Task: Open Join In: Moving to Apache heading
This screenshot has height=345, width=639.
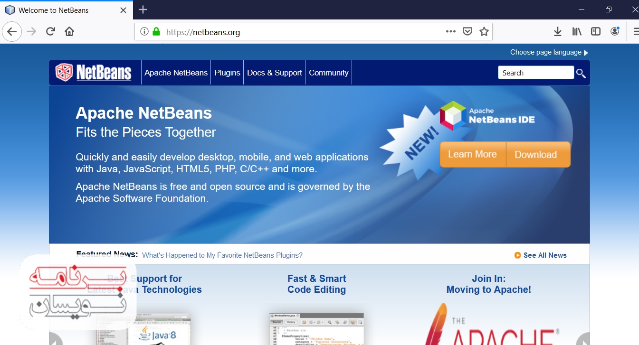Action: click(x=488, y=284)
